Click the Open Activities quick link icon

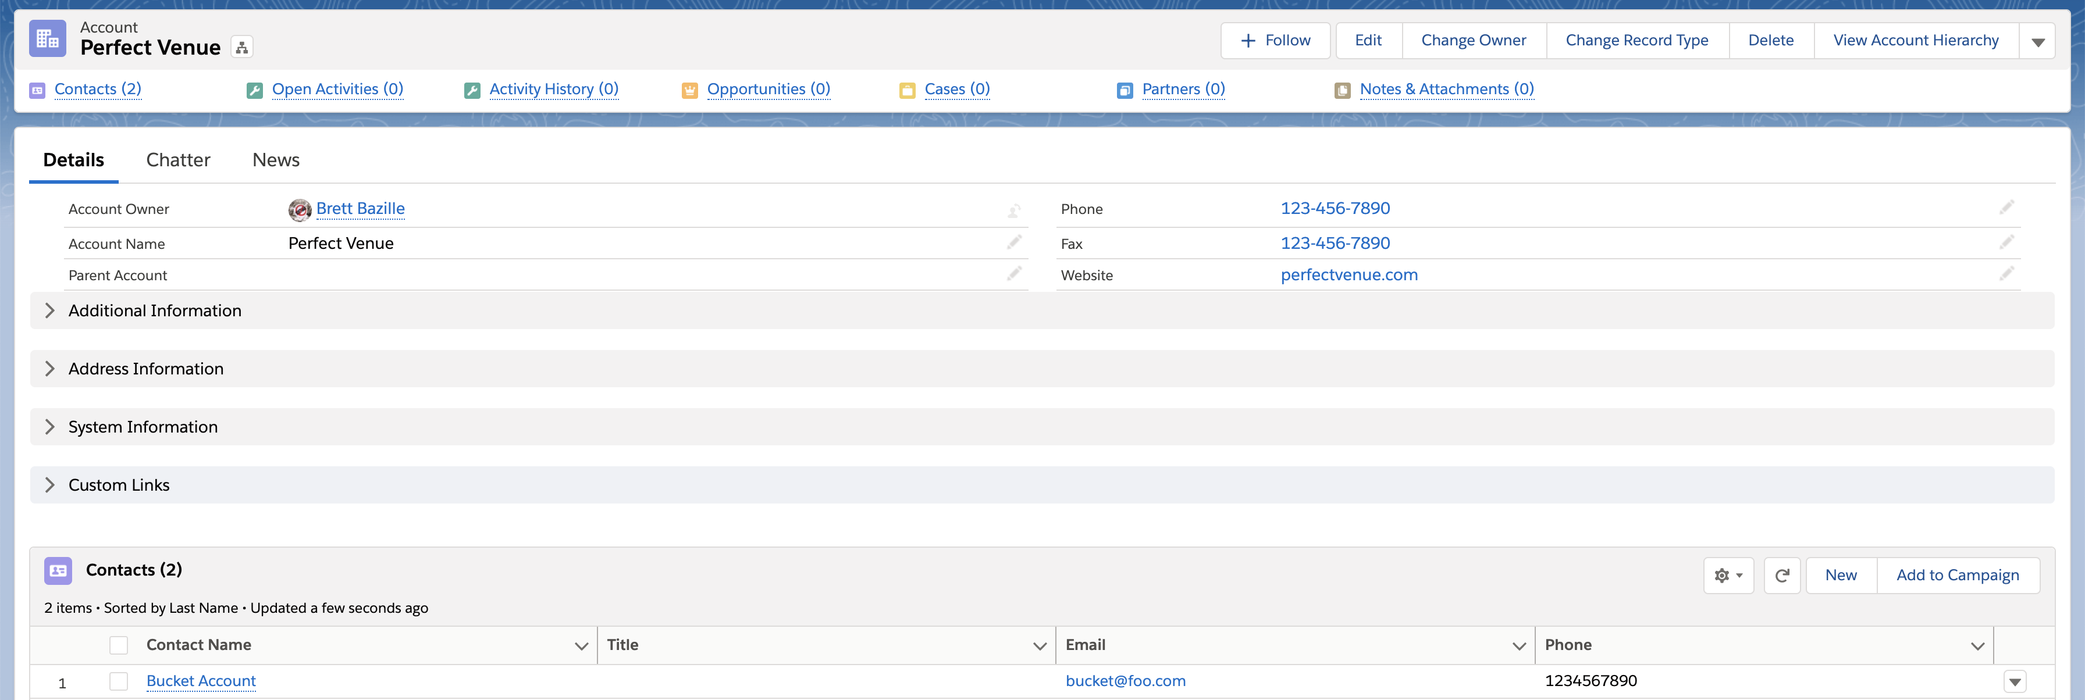pyautogui.click(x=255, y=91)
